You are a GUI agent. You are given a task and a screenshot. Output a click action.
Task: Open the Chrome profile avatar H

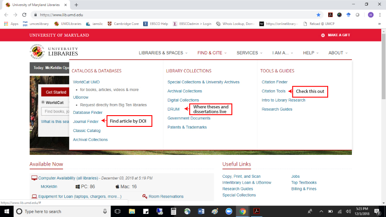tap(370, 15)
